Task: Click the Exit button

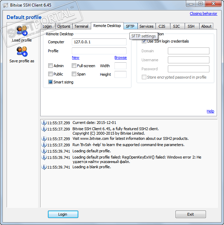Action: pos(191,214)
